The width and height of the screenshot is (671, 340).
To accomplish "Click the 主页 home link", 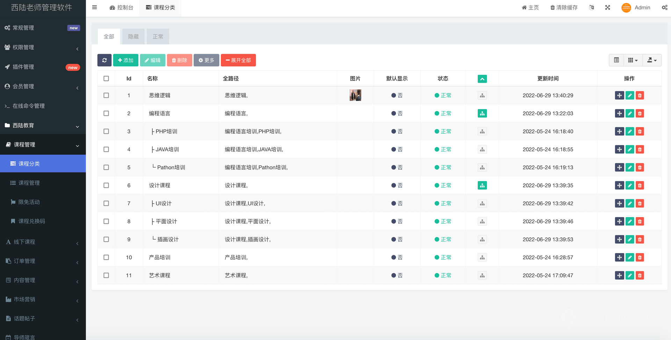I will [x=531, y=8].
